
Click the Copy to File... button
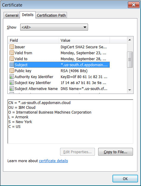pos(115,152)
